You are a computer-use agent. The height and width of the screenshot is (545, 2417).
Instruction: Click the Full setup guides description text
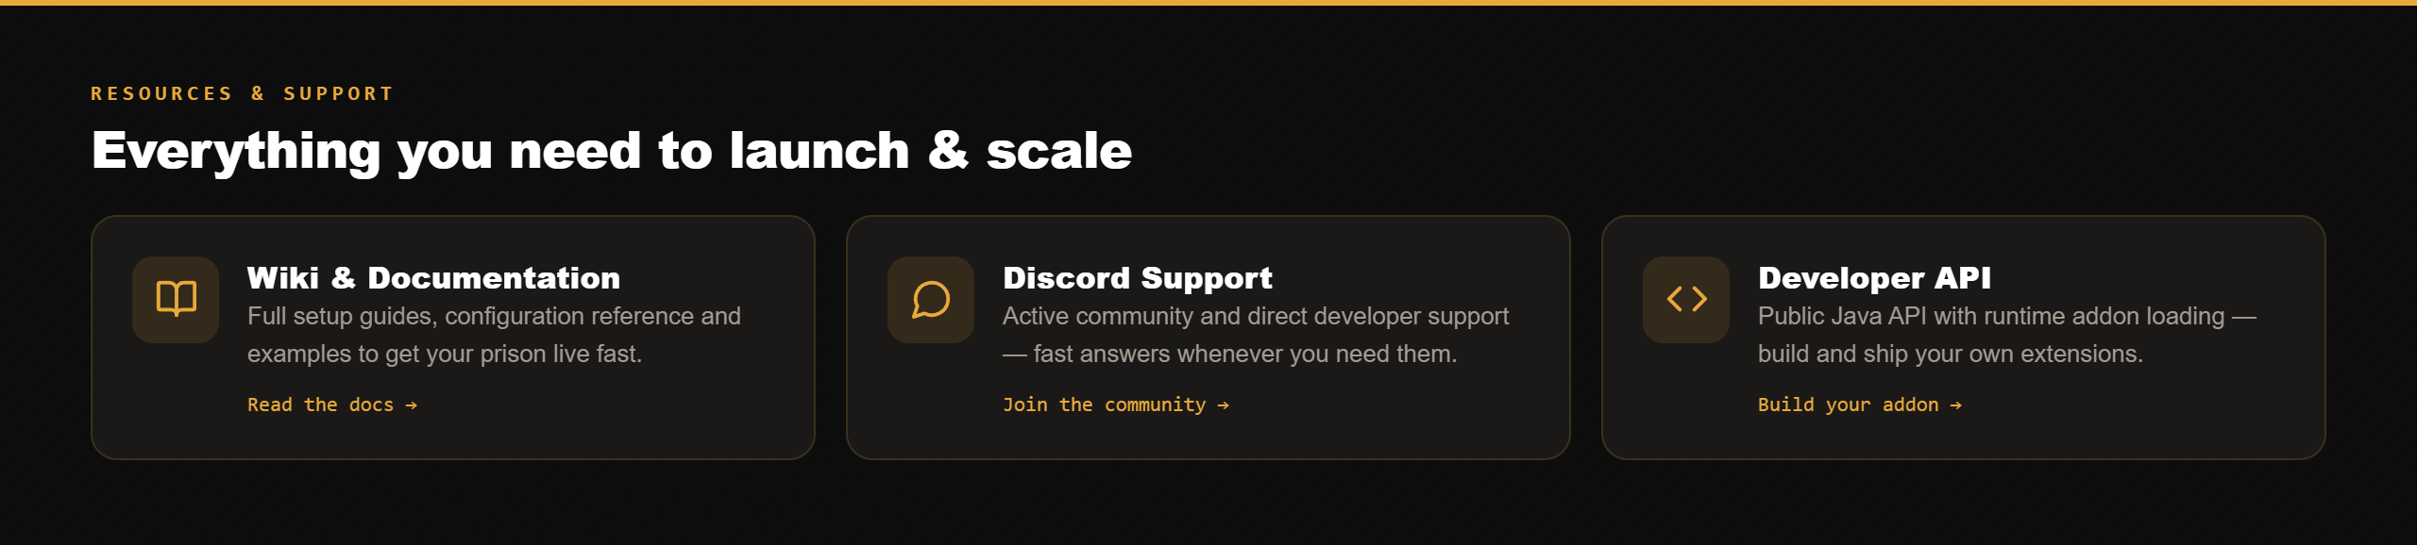[x=494, y=335]
